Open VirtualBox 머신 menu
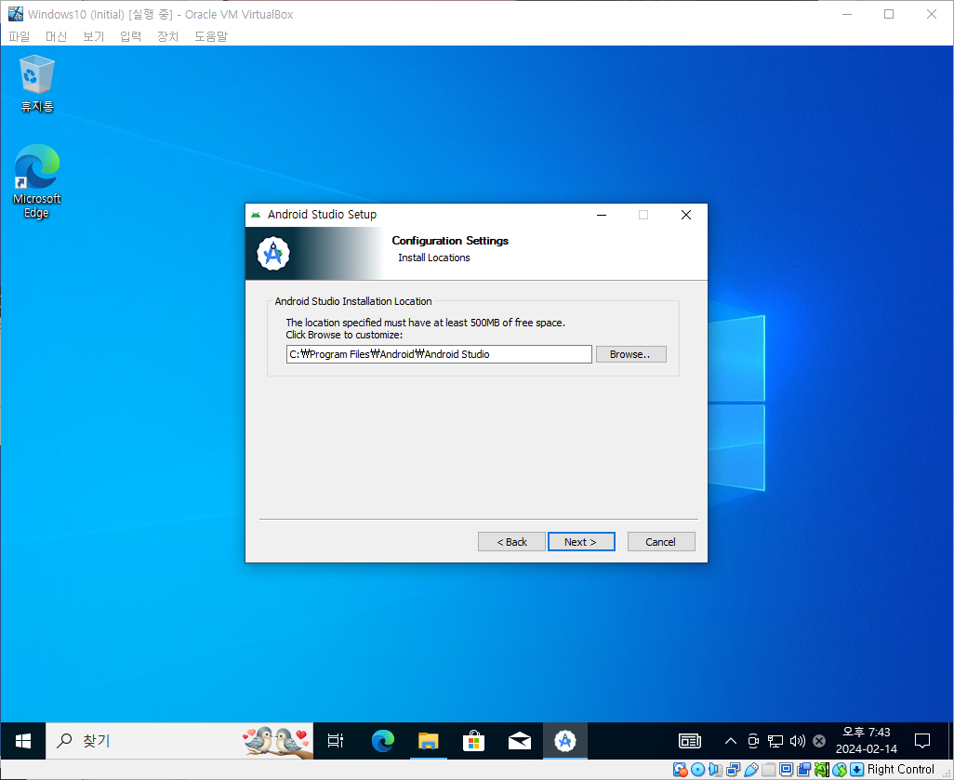 click(57, 36)
